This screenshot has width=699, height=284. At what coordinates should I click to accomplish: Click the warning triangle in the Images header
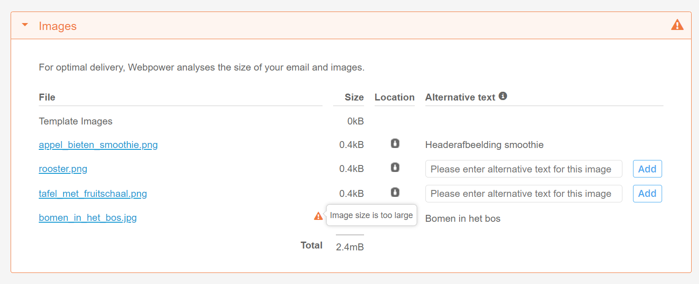pos(677,25)
